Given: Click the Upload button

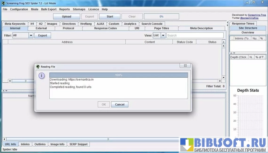Looking at the screenshot, I should pos(67,16).
